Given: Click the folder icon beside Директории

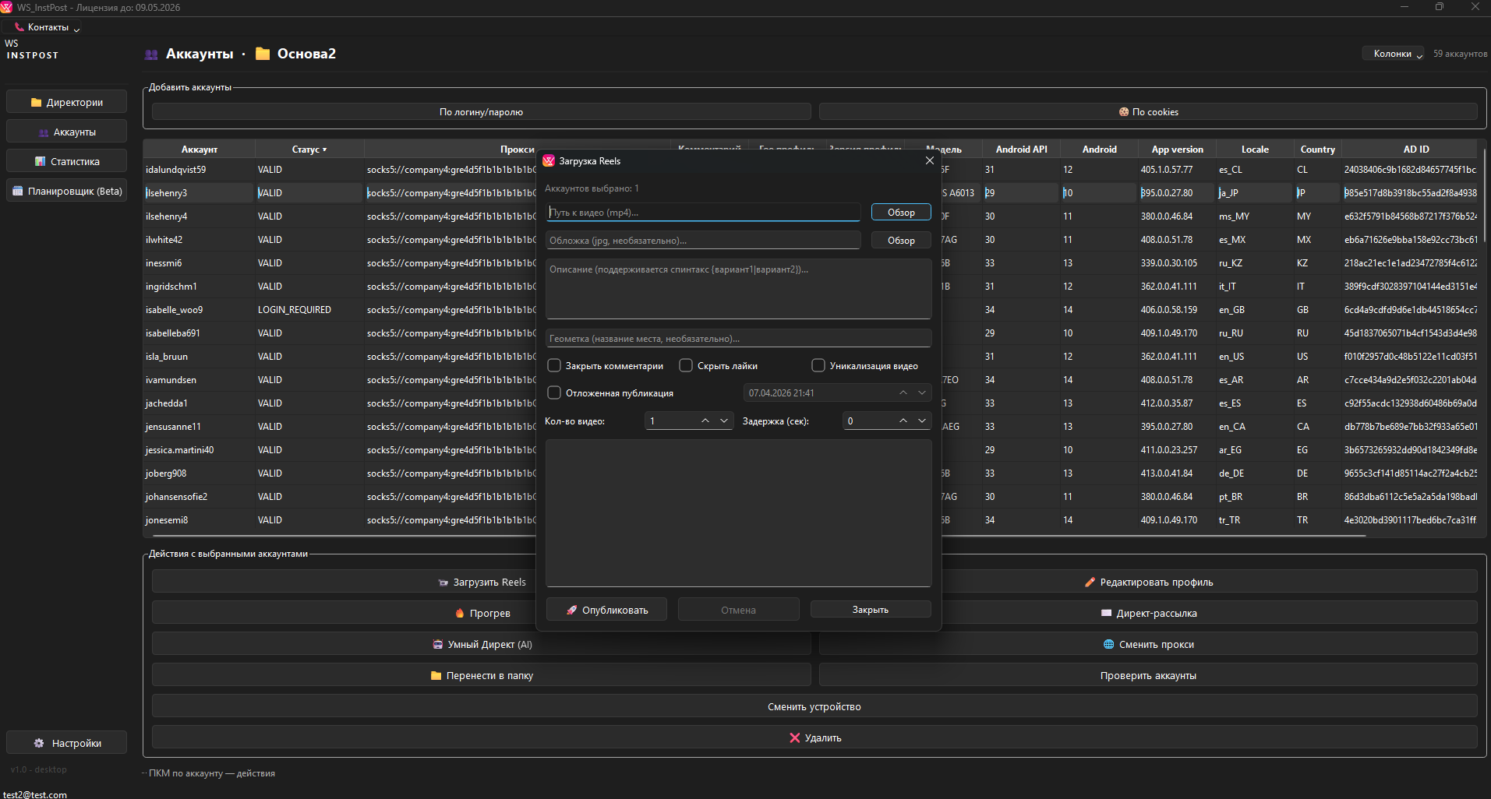Looking at the screenshot, I should click(x=36, y=102).
